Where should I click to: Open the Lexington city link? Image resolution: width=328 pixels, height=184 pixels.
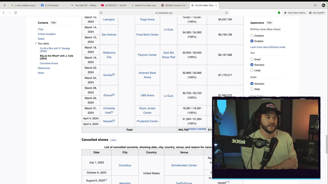(109, 19)
